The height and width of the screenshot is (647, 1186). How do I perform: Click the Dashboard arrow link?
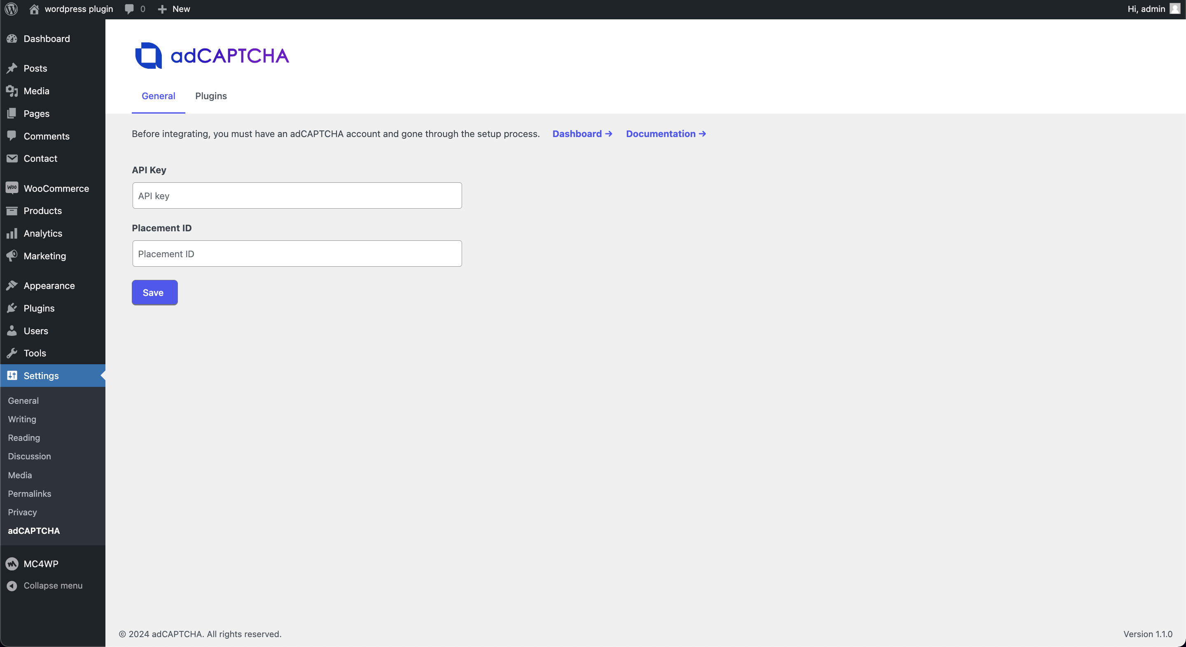tap(583, 133)
